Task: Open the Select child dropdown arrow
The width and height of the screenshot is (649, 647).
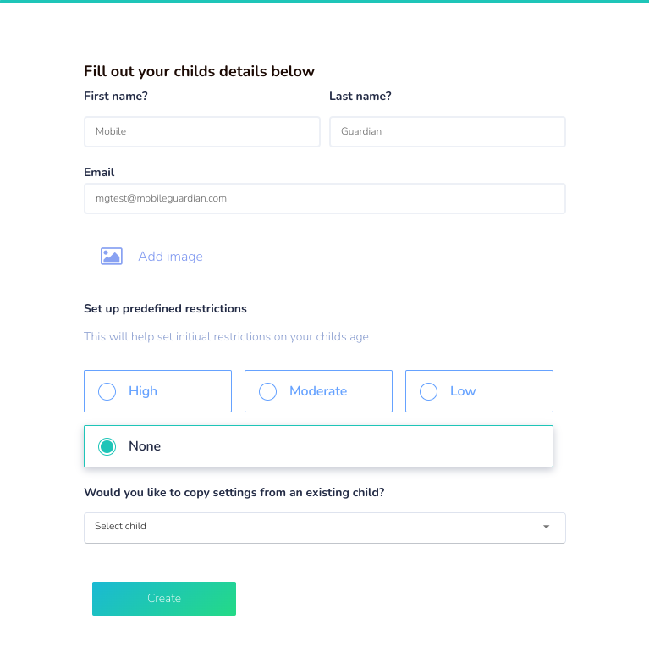Action: click(546, 527)
